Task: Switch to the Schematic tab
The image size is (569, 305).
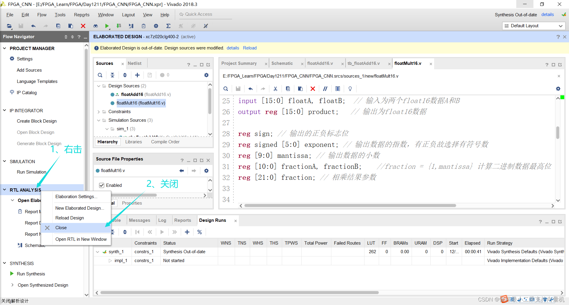Action: coord(282,63)
